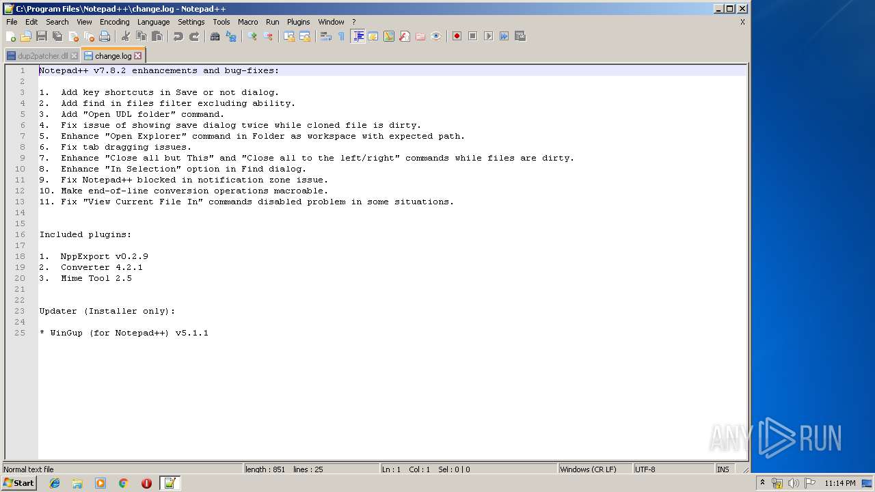Click the New file toolbar icon
This screenshot has width=875, height=492.
click(11, 36)
